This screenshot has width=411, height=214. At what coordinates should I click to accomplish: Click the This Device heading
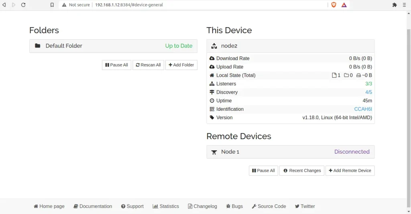click(229, 30)
